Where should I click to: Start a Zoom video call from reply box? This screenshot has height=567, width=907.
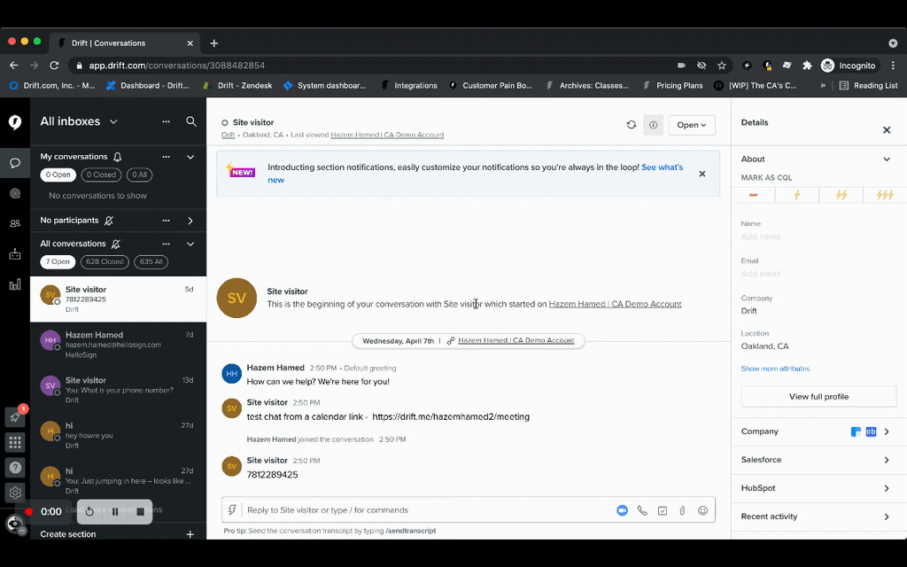click(622, 510)
